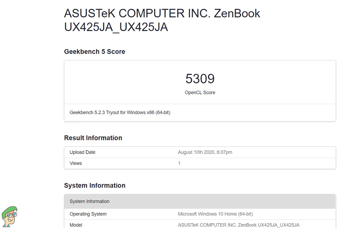Click the System Information section heading
The width and height of the screenshot is (339, 228).
(x=95, y=185)
